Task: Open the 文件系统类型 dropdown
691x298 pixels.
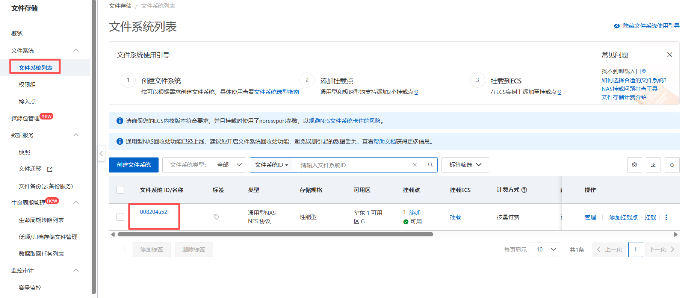Action: (x=204, y=165)
